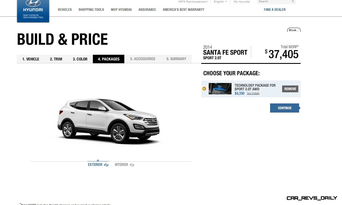Screen dimensions: 342x205
Task: Click the Santa Fe Sport model name
Action: click(225, 52)
